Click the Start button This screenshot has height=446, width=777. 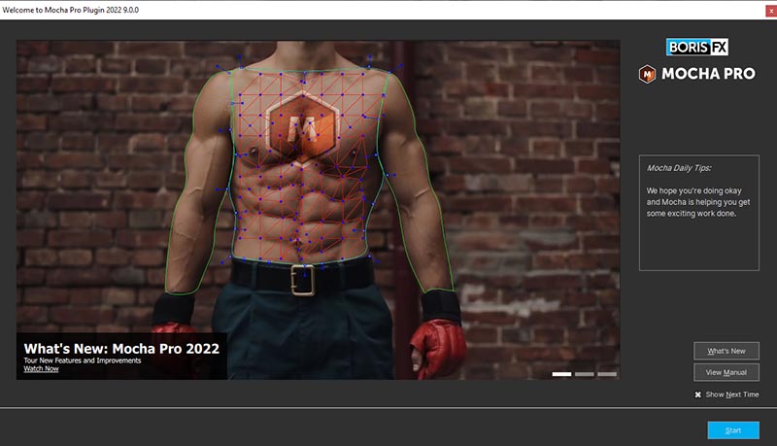click(733, 430)
